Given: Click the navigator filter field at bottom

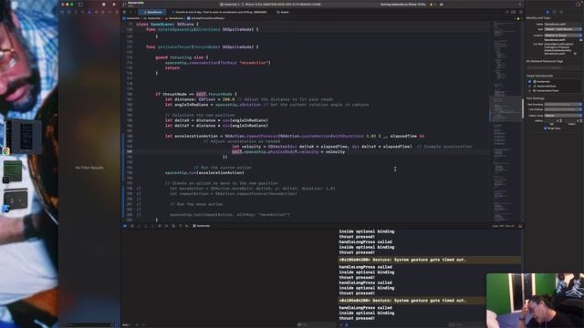Looking at the screenshot, I should [x=89, y=324].
